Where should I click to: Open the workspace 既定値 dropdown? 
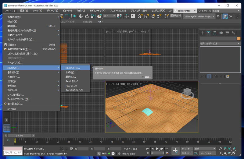[226, 11]
